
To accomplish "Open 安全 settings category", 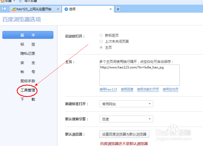I will (x=28, y=63).
